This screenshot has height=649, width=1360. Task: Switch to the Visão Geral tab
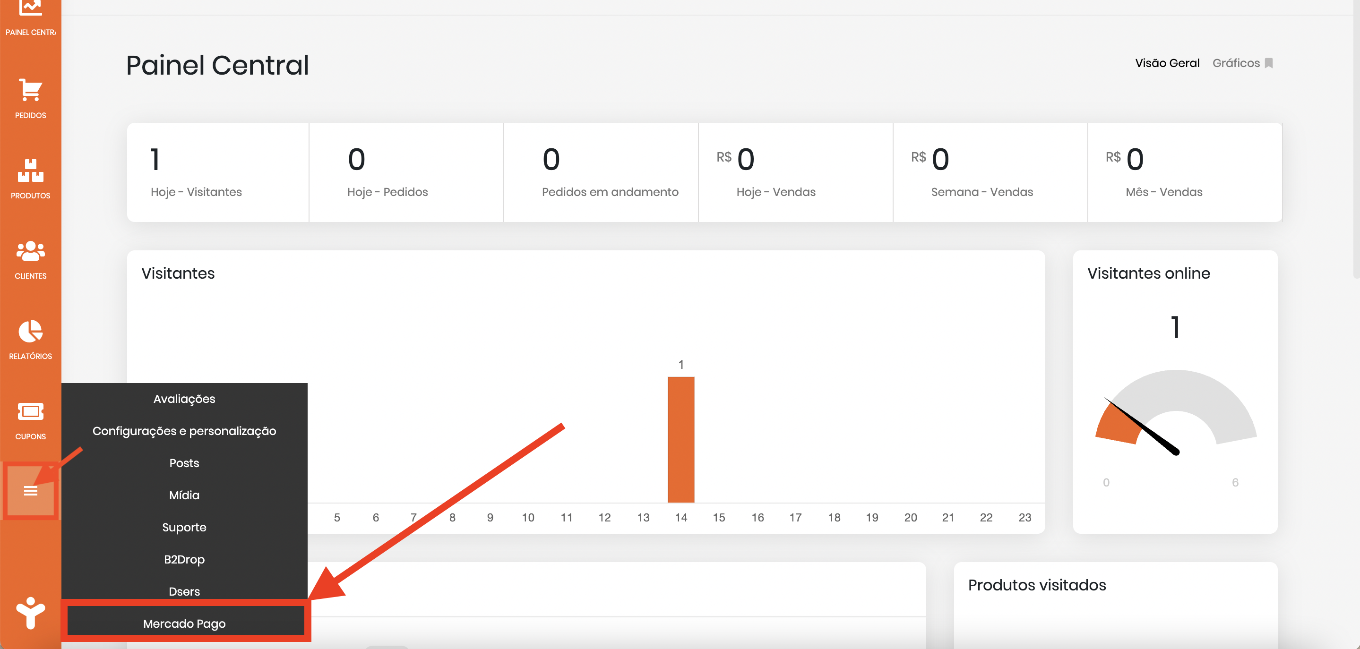(1167, 63)
